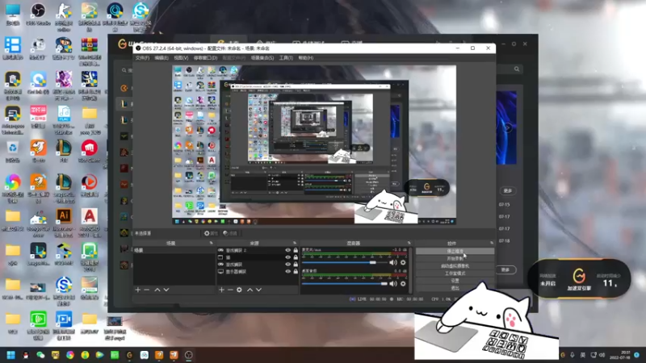Image resolution: width=646 pixels, height=363 pixels.
Task: Toggle lock of capture 2 source
Action: pos(296,250)
